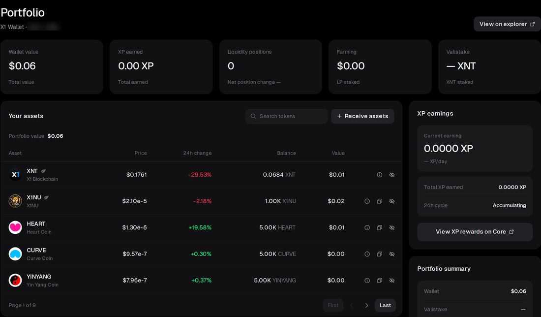The width and height of the screenshot is (541, 317).
Task: Sort by Value column header
Action: [x=338, y=153]
